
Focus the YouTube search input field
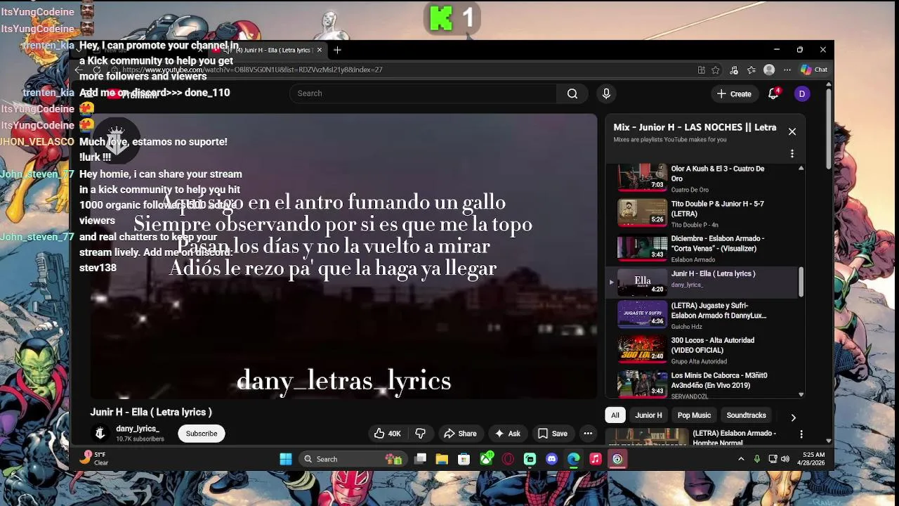425,93
